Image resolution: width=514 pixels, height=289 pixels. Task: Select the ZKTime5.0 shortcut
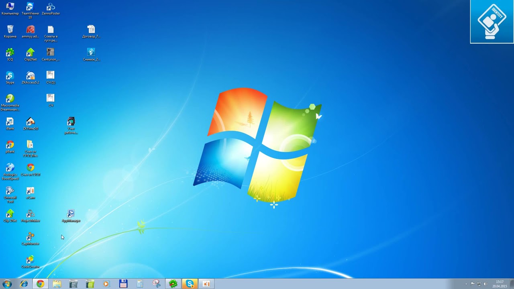(x=30, y=124)
